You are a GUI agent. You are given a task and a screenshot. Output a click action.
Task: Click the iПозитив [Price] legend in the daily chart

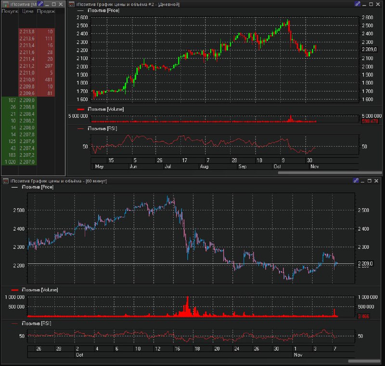click(x=103, y=11)
